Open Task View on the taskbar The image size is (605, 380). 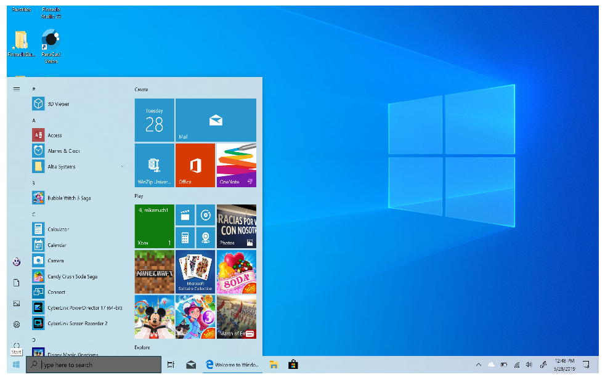click(x=171, y=365)
